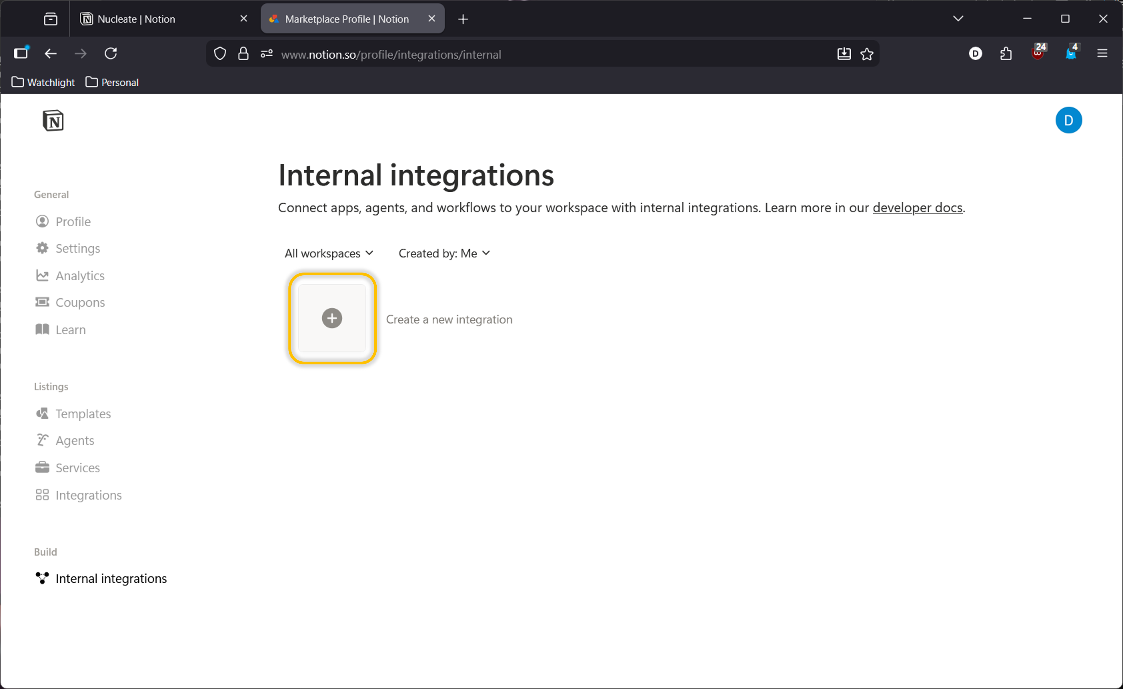Image resolution: width=1123 pixels, height=689 pixels.
Task: Expand the browser tab list chevron
Action: pyautogui.click(x=958, y=19)
